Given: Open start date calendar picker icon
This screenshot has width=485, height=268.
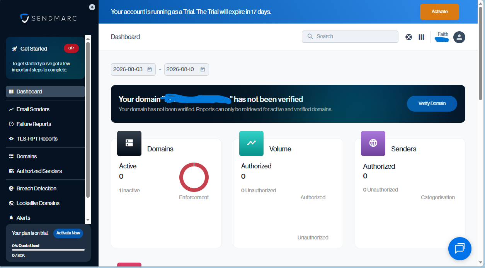Looking at the screenshot, I should 149,70.
